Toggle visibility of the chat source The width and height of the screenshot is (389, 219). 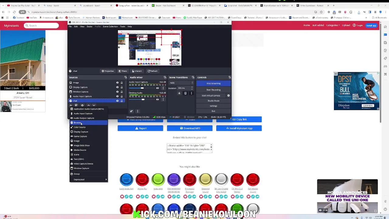point(117,101)
